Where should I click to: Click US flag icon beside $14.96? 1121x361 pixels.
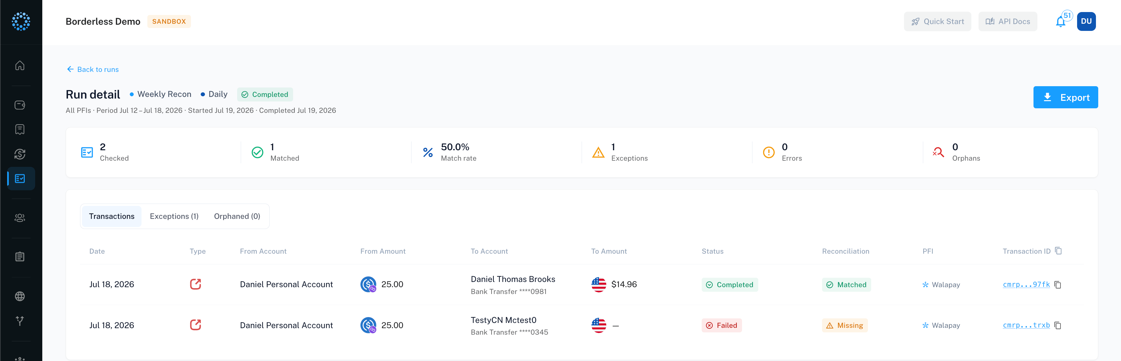click(x=599, y=285)
